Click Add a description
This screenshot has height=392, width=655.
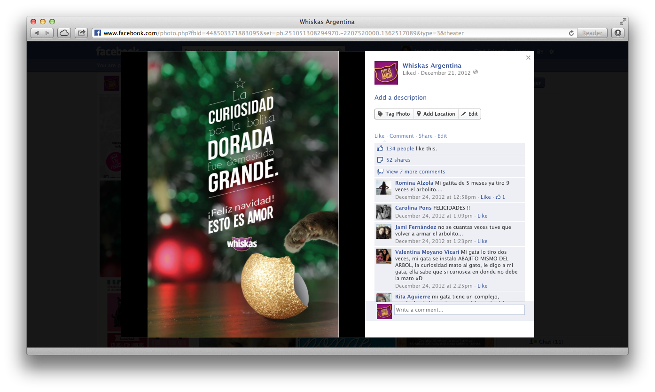(400, 97)
